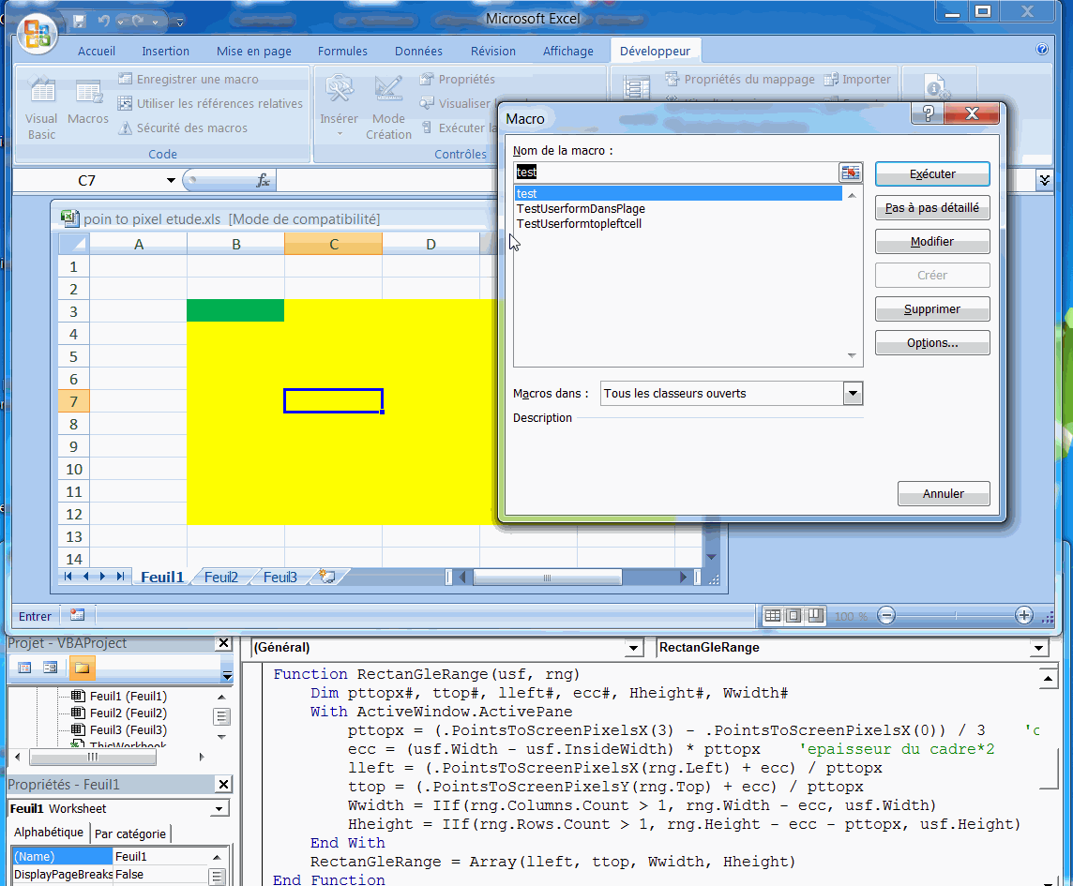Switch to Page Break Preview in the status bar

(815, 616)
